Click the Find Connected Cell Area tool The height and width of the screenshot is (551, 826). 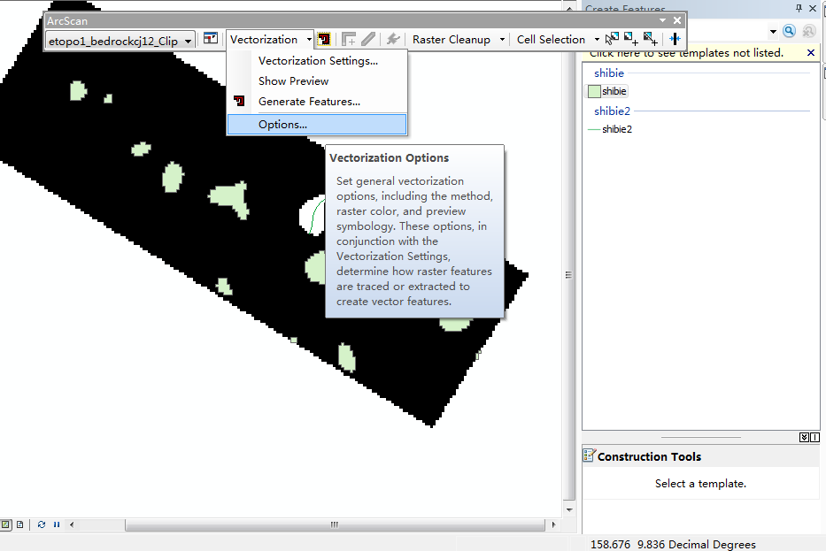coord(631,39)
